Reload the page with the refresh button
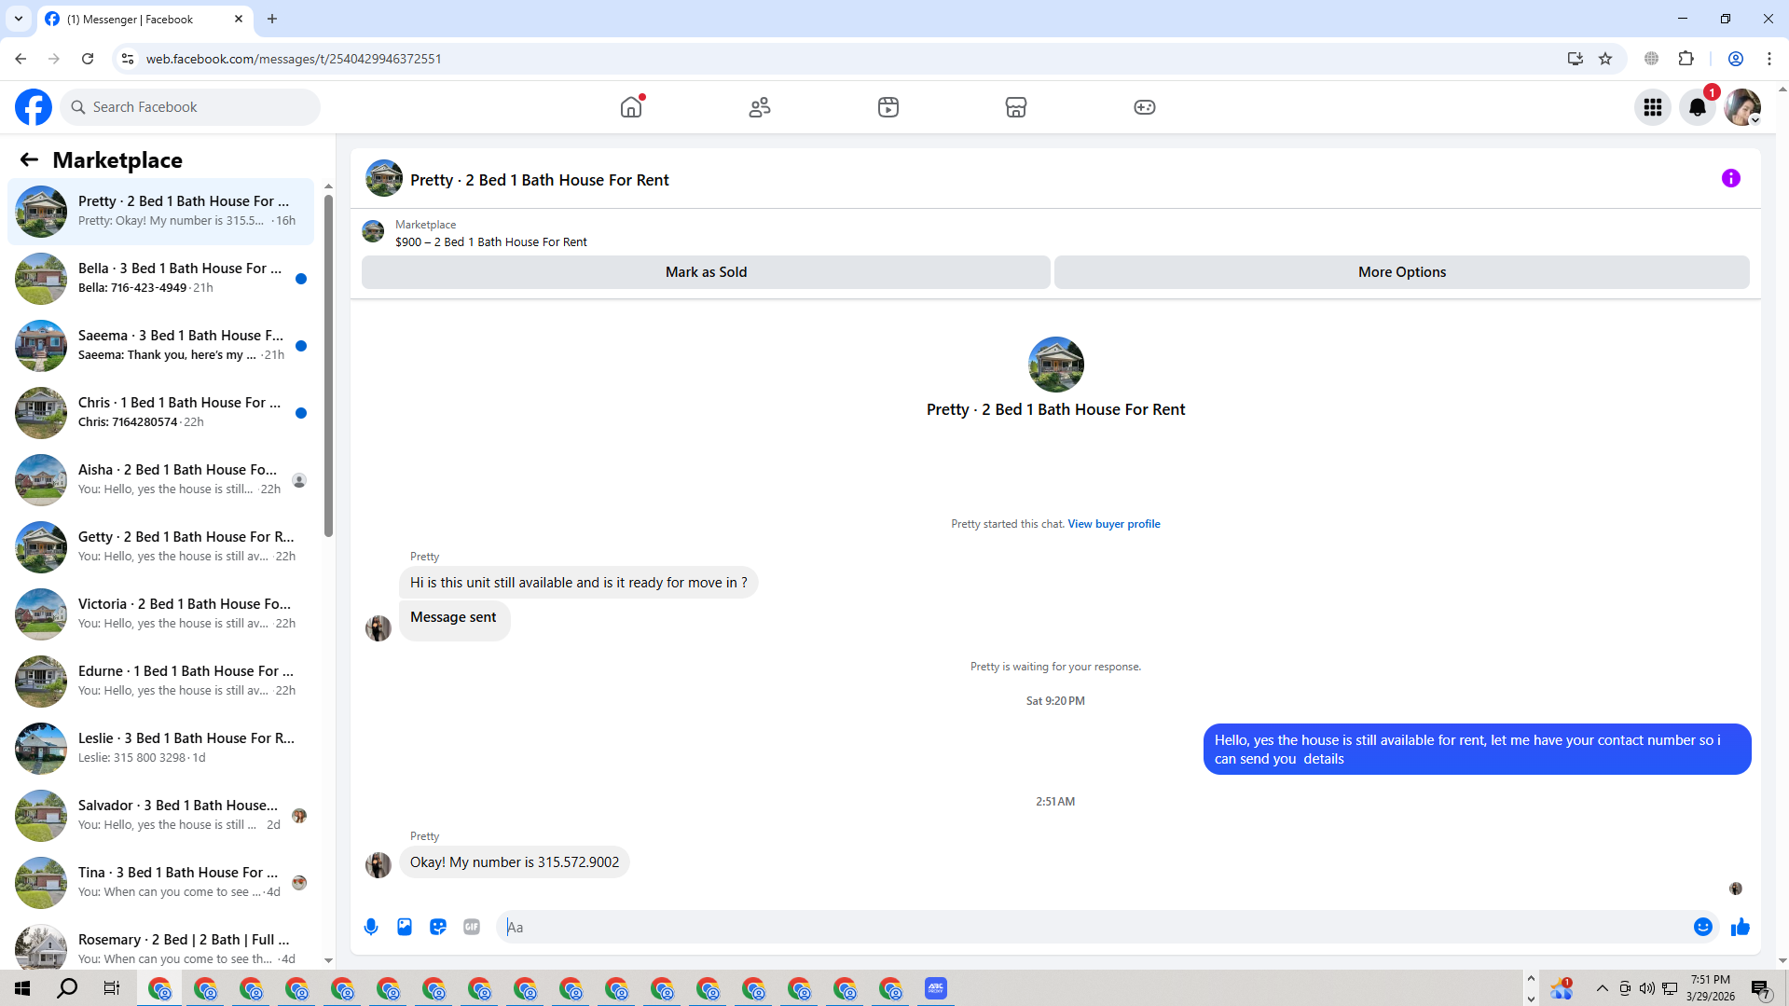 tap(88, 59)
